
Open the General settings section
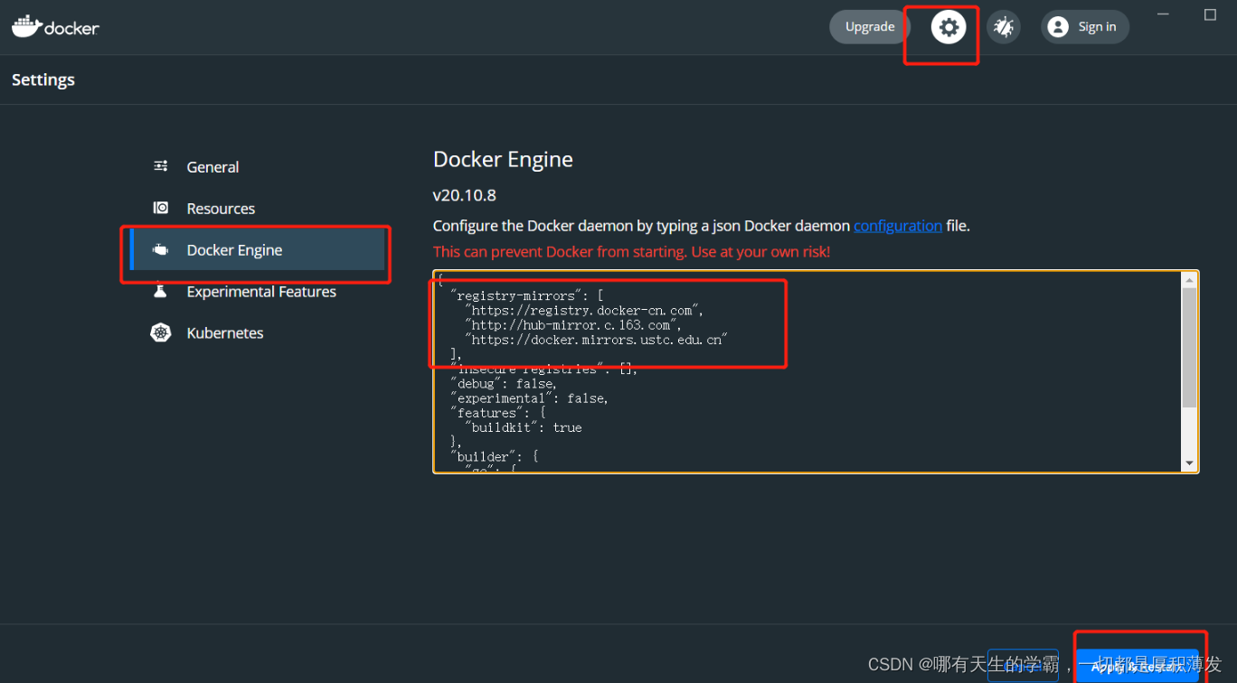tap(212, 166)
